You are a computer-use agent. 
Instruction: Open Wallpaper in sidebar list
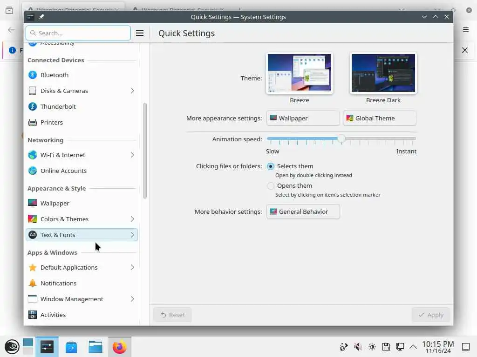point(82,203)
